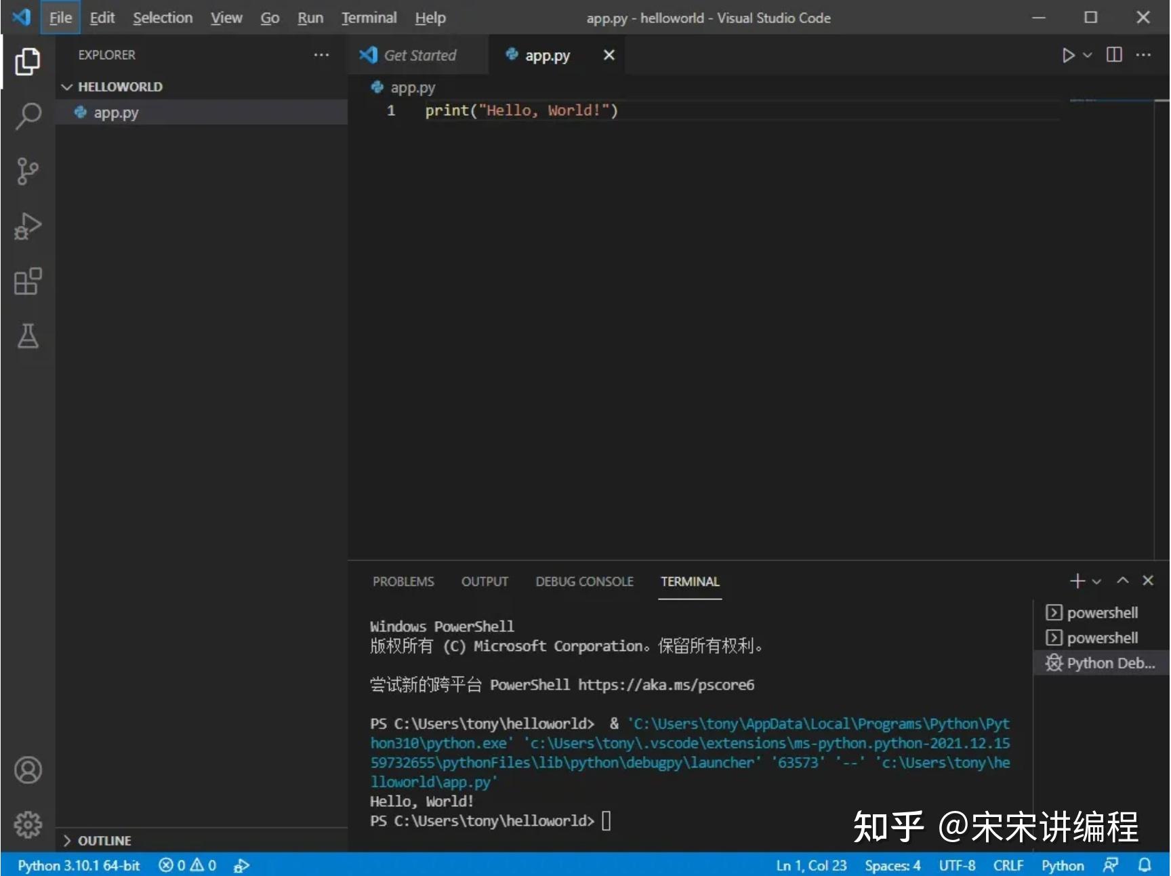Create a new terminal with the plus button
This screenshot has width=1171, height=876.
coord(1077,581)
